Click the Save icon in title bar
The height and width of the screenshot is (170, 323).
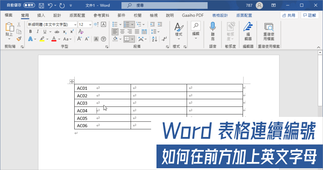pos(41,5)
